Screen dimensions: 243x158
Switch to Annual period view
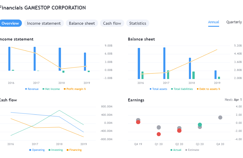point(213,22)
